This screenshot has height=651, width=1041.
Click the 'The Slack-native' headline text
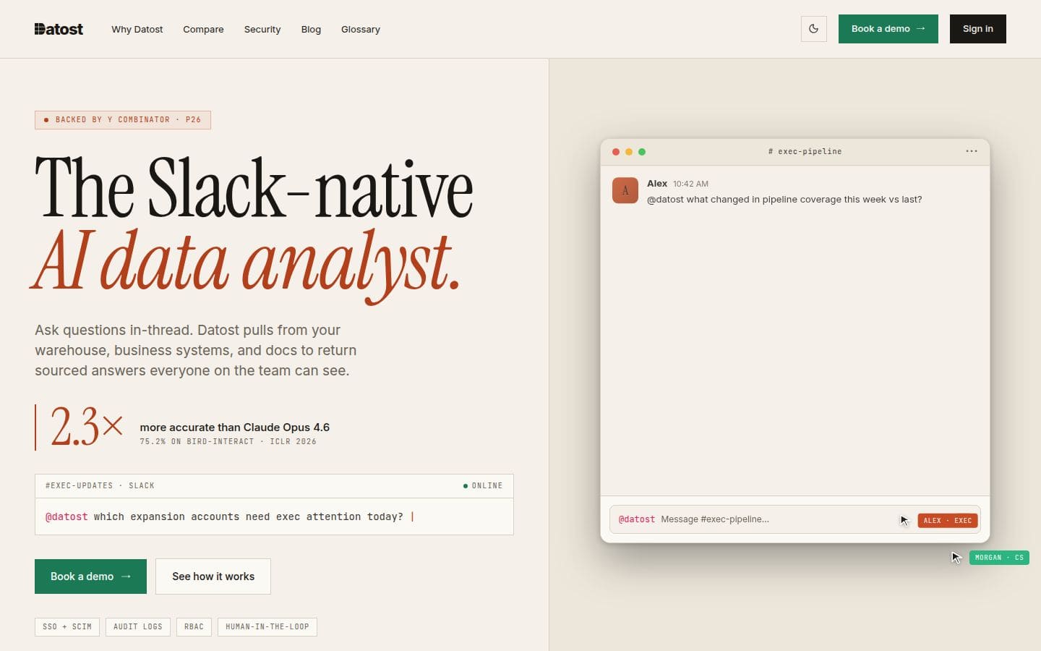pyautogui.click(x=254, y=188)
